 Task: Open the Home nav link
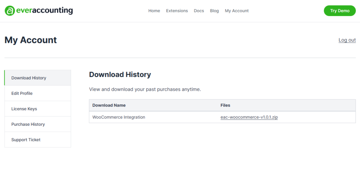(x=154, y=11)
